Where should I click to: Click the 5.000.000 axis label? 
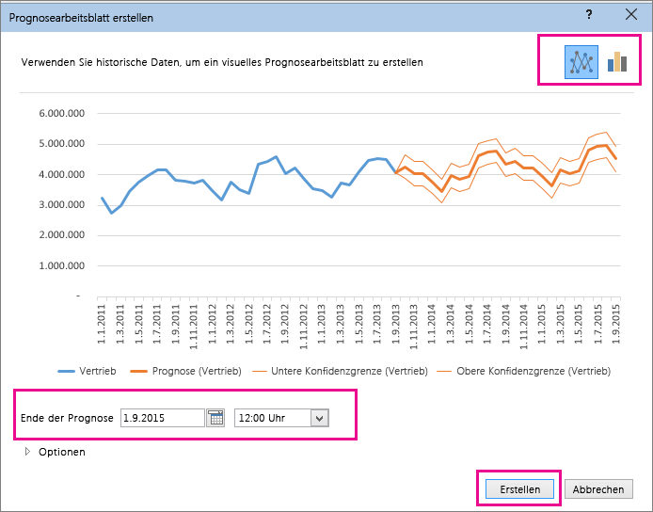(x=62, y=144)
